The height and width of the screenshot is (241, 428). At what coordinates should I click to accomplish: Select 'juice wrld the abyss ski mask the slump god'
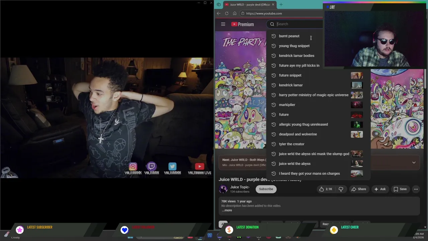pyautogui.click(x=314, y=154)
